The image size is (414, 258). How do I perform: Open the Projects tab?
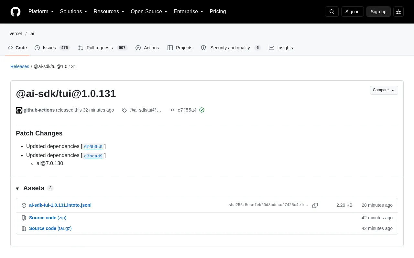click(x=180, y=48)
